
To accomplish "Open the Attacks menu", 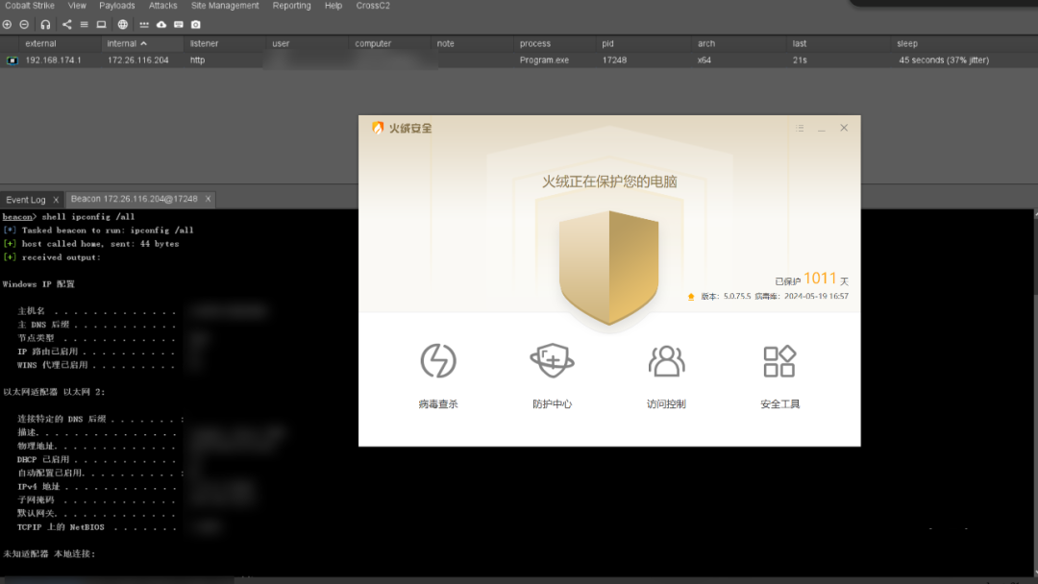I will pyautogui.click(x=162, y=6).
